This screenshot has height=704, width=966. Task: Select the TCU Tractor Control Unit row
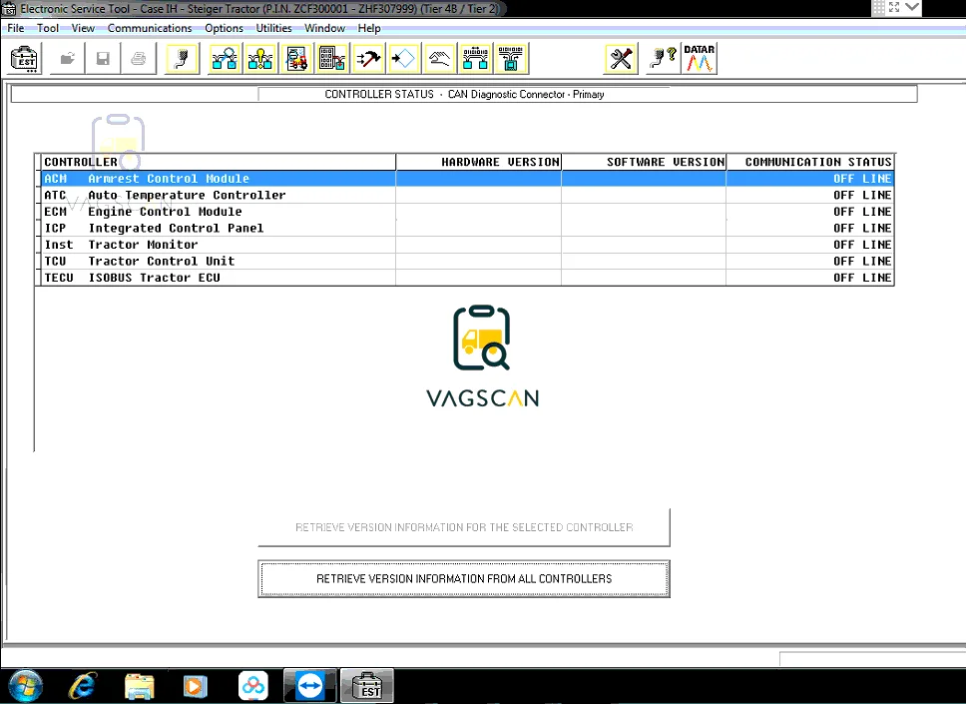468,262
